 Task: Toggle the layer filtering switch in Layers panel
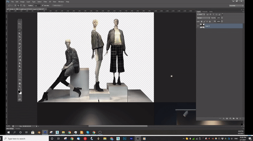click(x=222, y=15)
